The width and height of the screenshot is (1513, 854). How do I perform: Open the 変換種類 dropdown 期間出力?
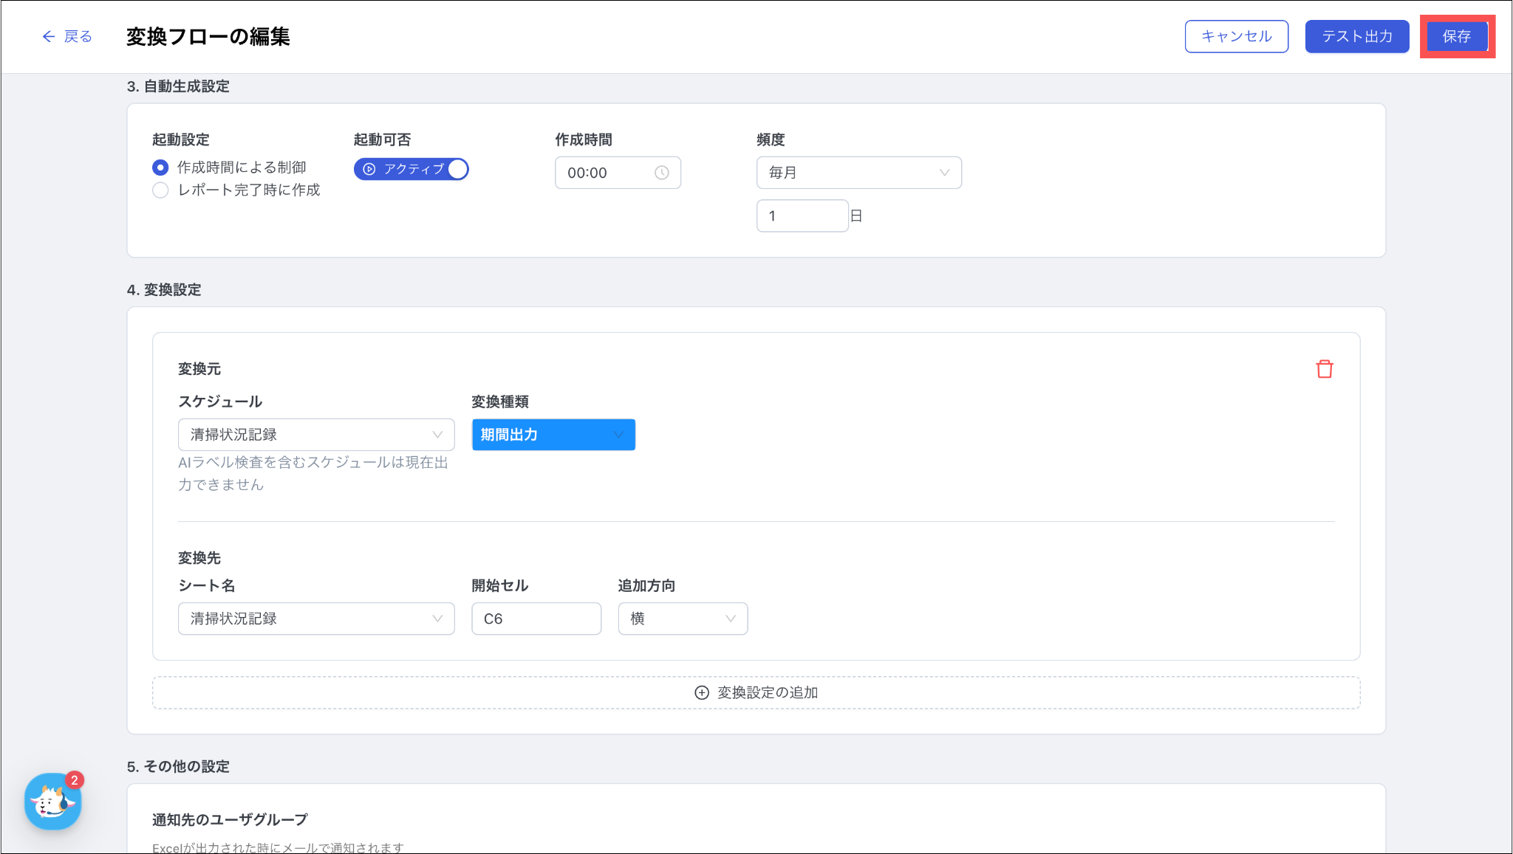(x=553, y=435)
